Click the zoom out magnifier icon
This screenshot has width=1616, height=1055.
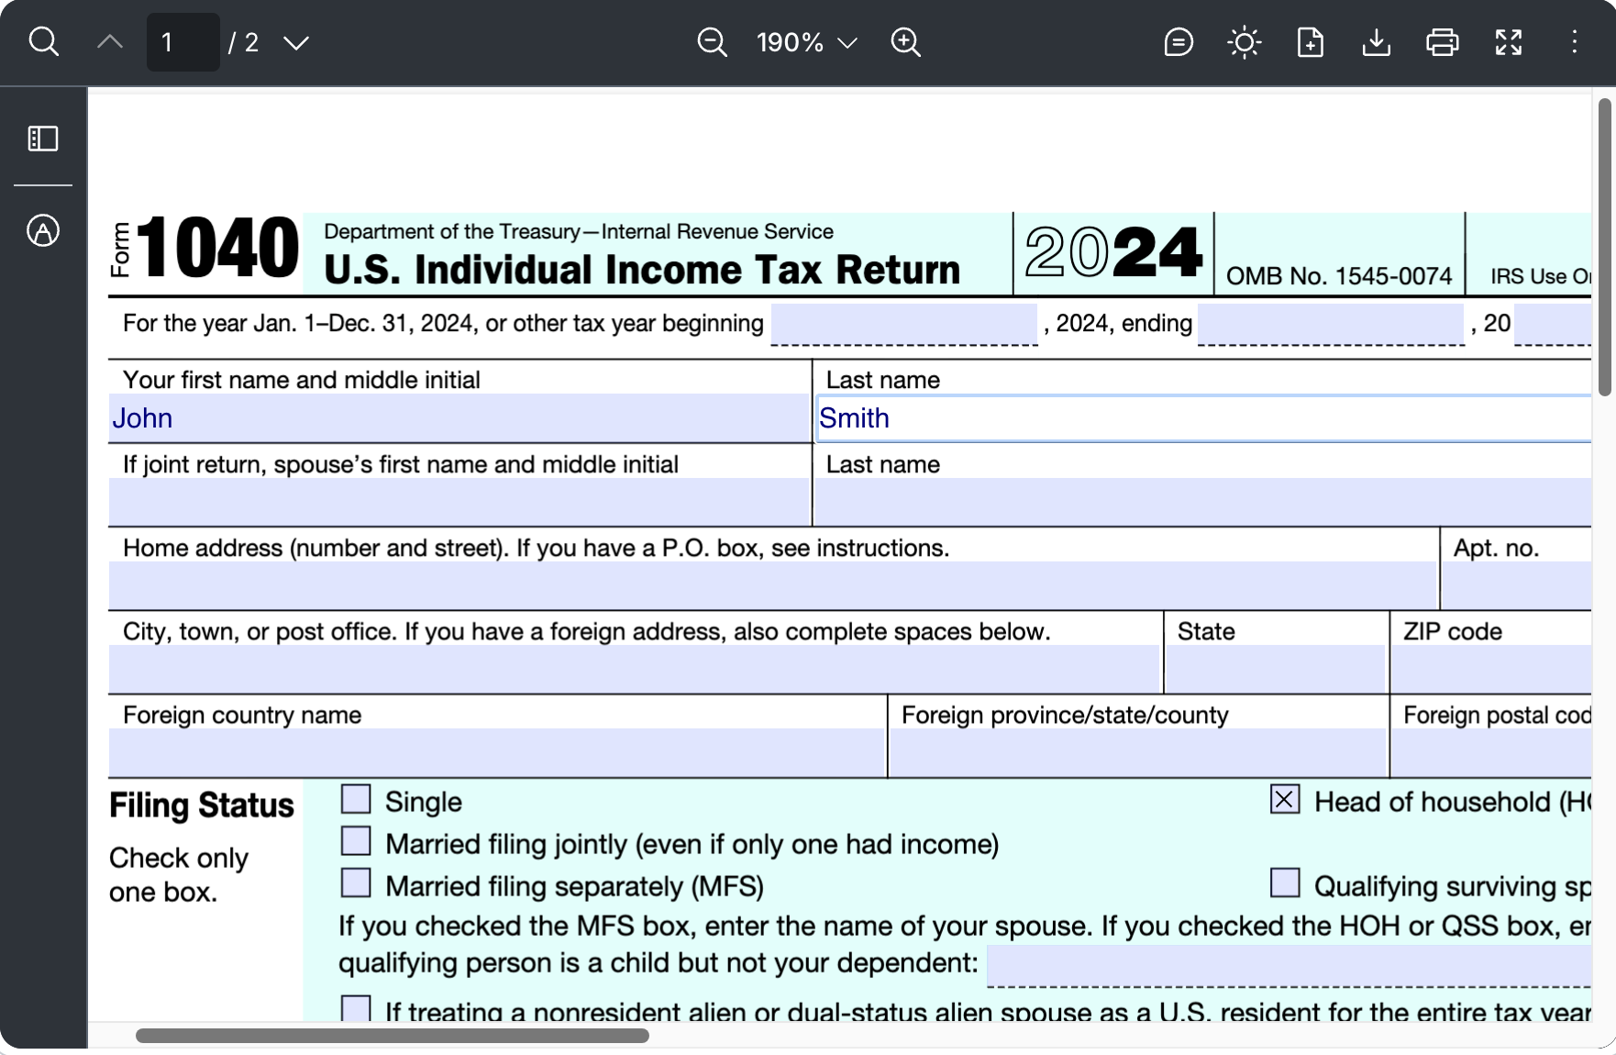pos(712,42)
